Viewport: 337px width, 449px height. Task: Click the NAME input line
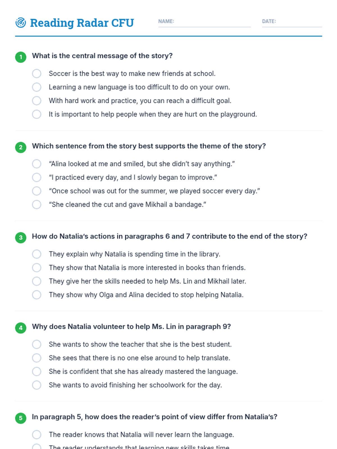pos(204,22)
